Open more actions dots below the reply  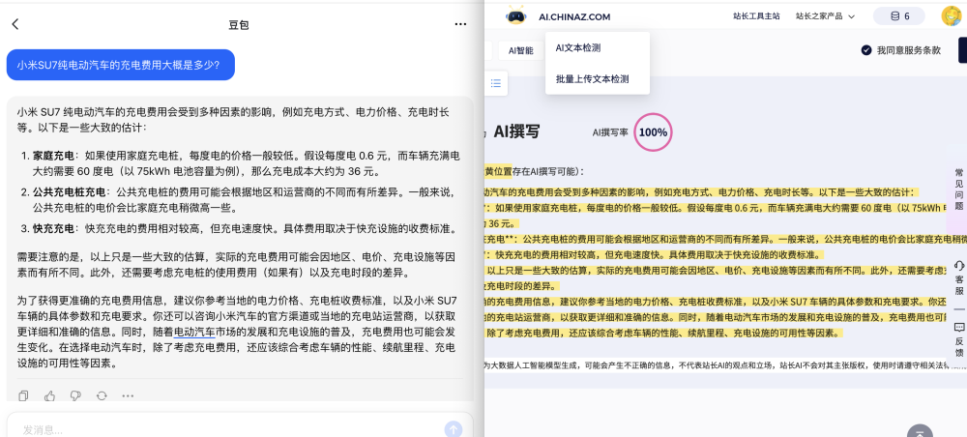click(x=128, y=395)
